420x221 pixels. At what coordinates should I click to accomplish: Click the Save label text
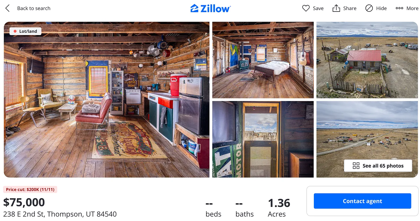click(x=318, y=8)
